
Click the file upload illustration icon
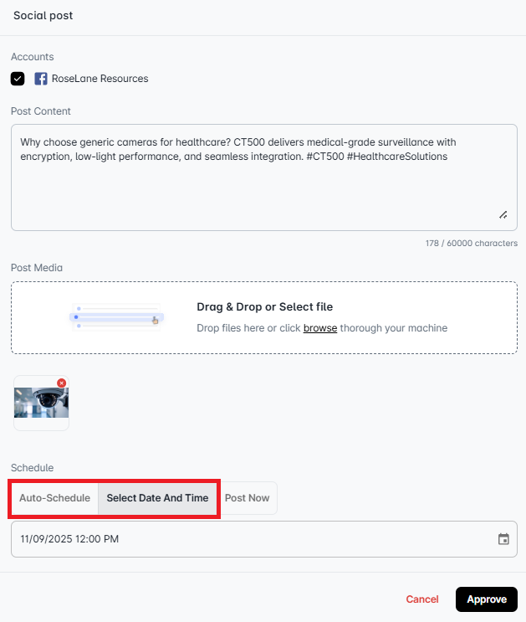[x=115, y=317]
